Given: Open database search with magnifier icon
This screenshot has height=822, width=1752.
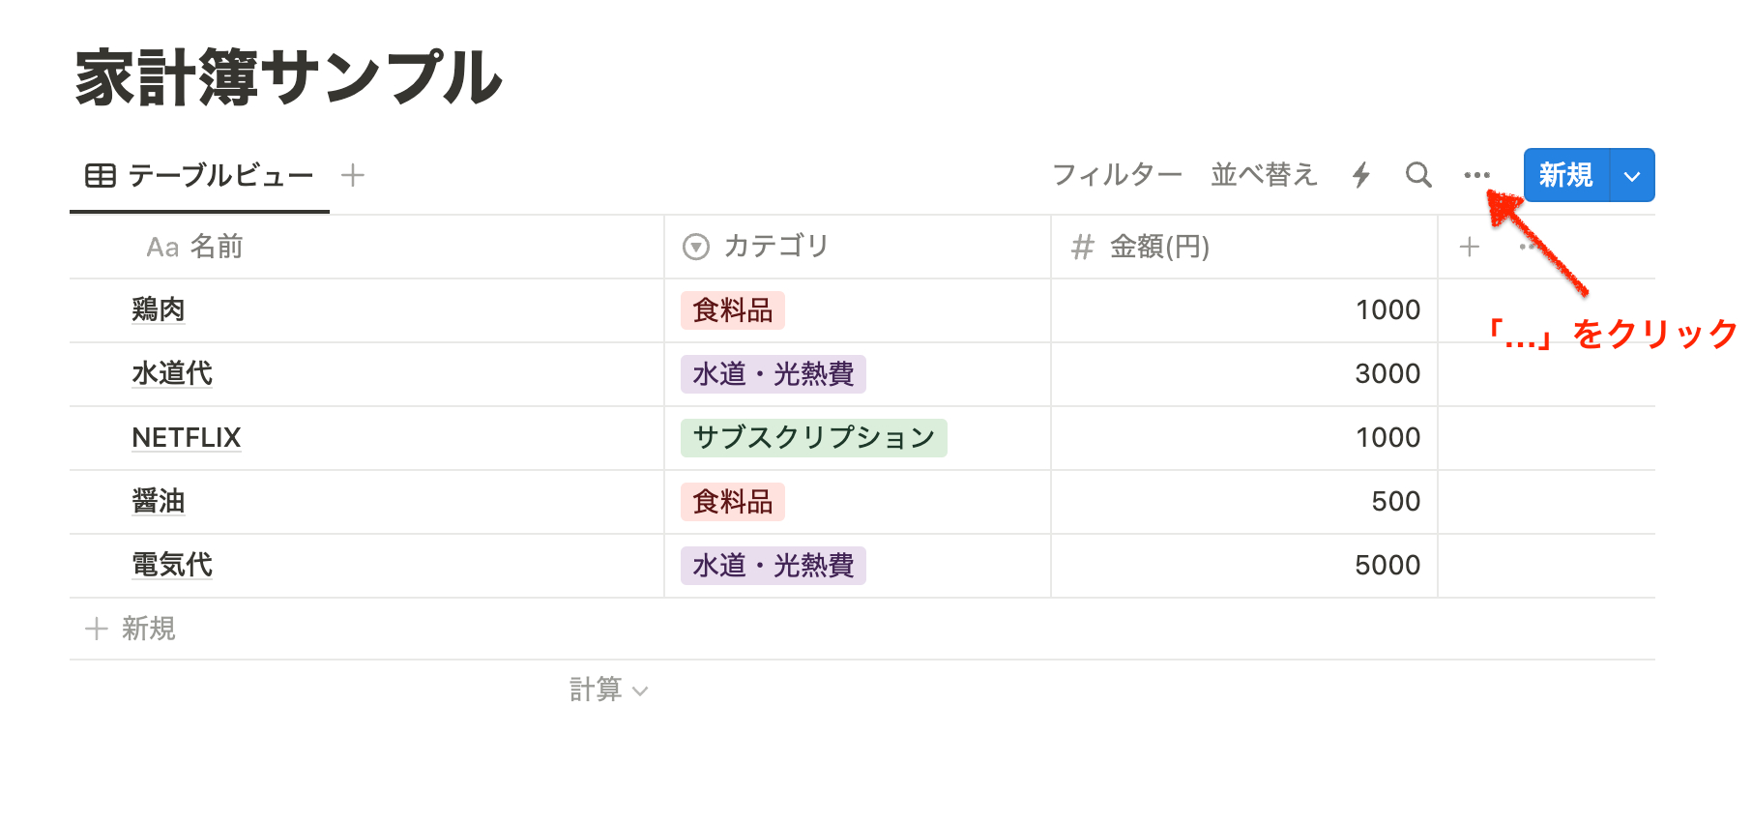Looking at the screenshot, I should (x=1418, y=175).
